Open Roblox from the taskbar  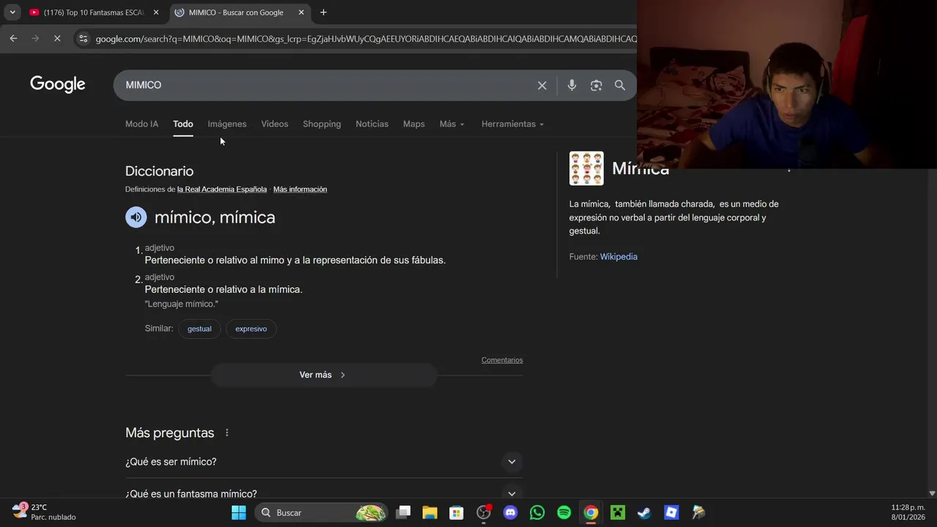[x=671, y=512]
